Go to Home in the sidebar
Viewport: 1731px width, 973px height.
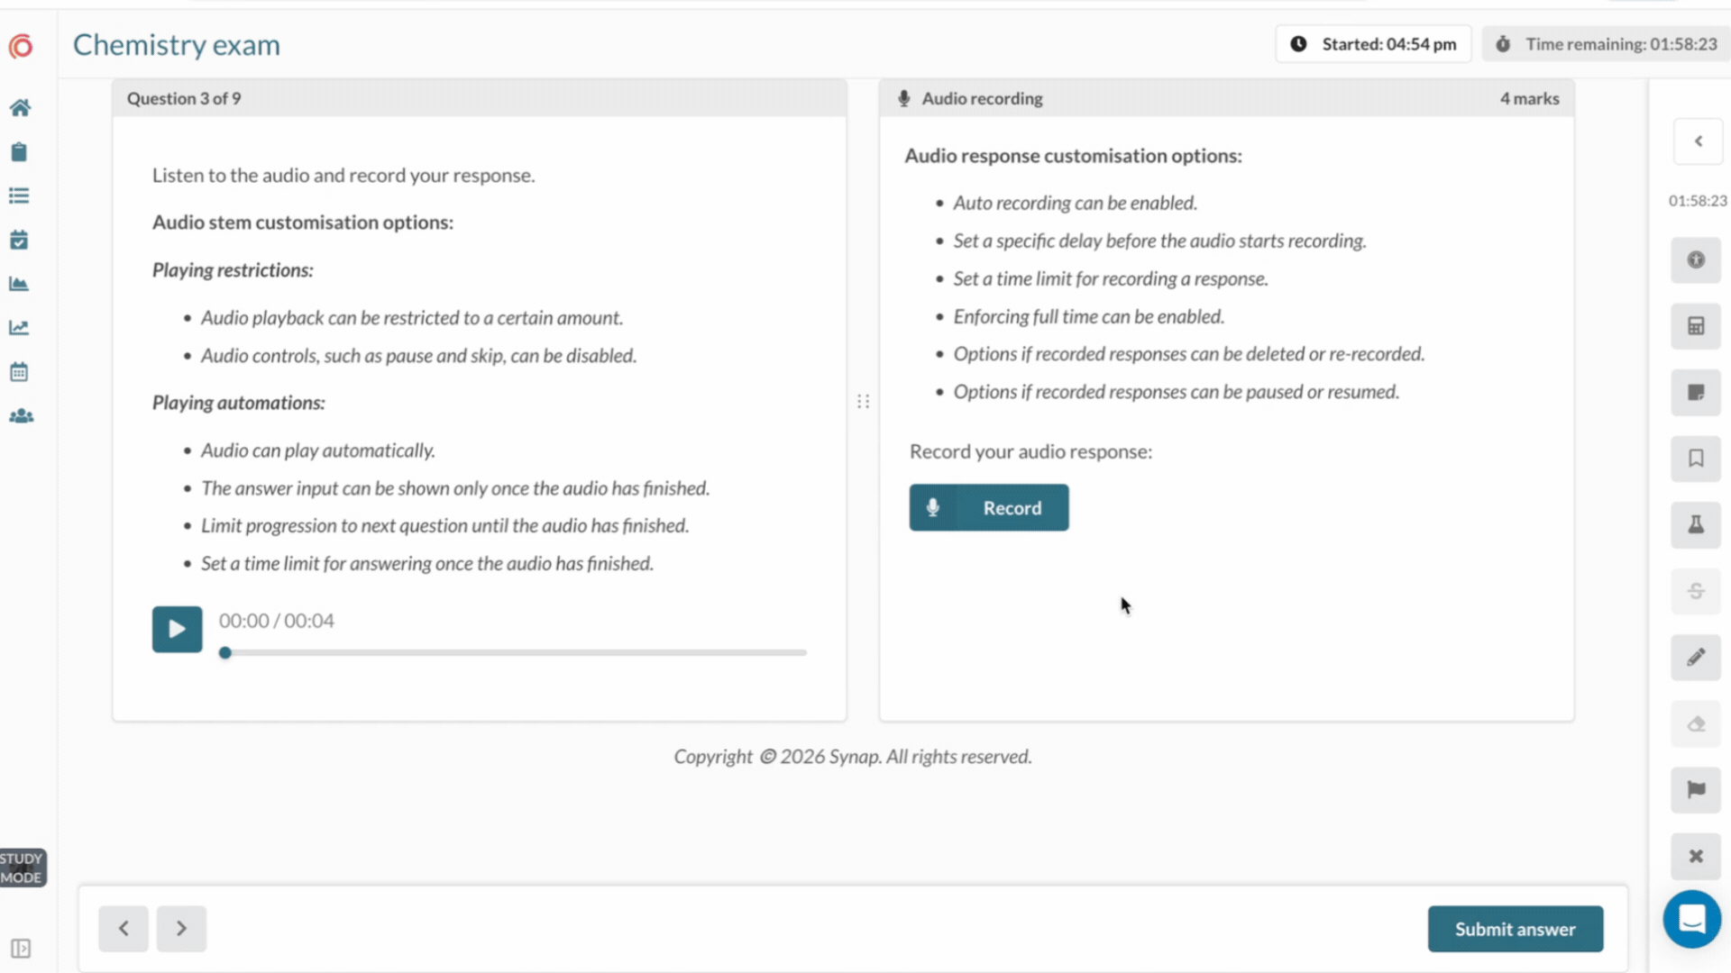(20, 108)
